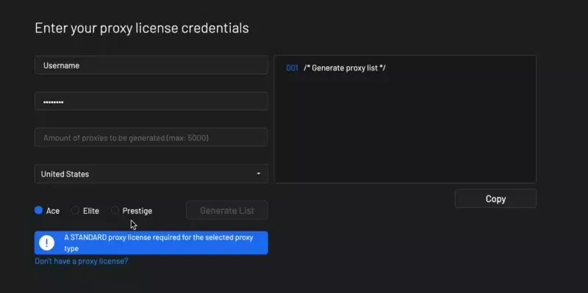
Task: Click the "Prestige" text label
Action: tap(137, 211)
